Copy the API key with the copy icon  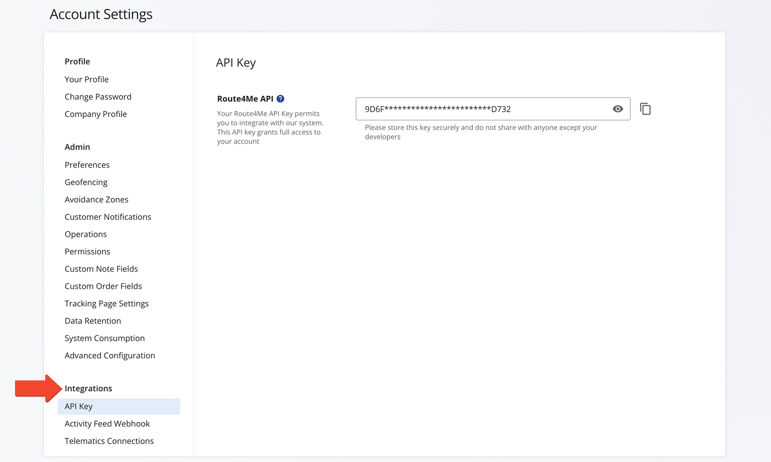pos(645,109)
